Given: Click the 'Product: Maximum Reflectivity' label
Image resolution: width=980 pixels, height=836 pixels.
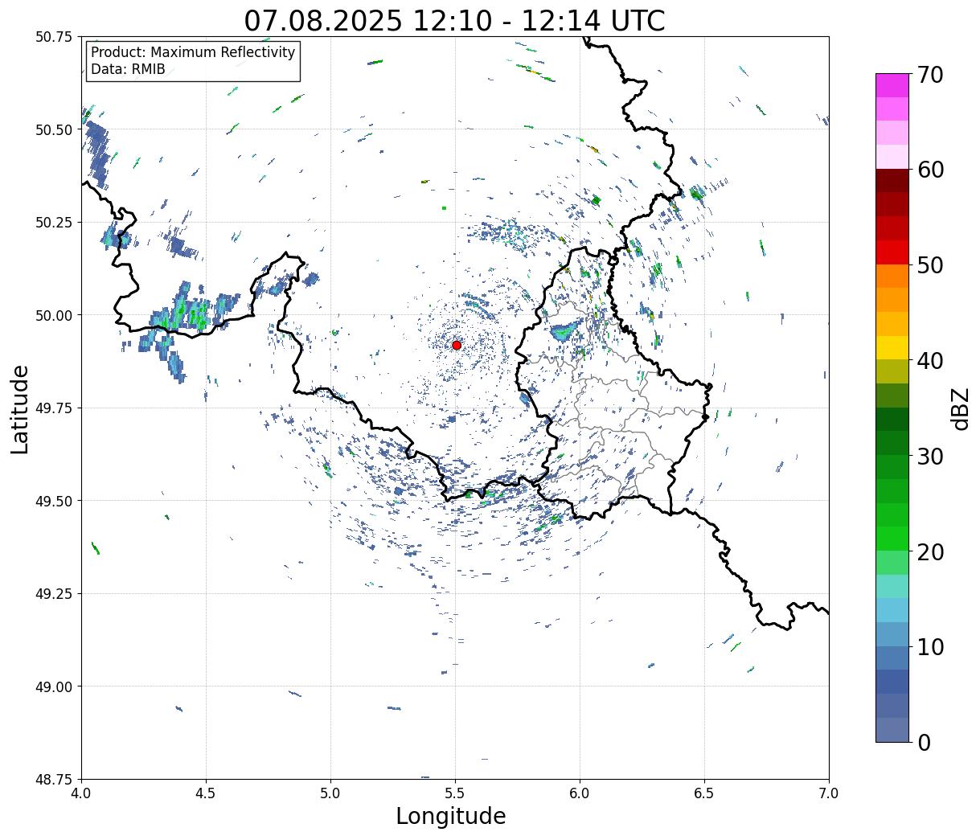Looking at the screenshot, I should pyautogui.click(x=193, y=53).
